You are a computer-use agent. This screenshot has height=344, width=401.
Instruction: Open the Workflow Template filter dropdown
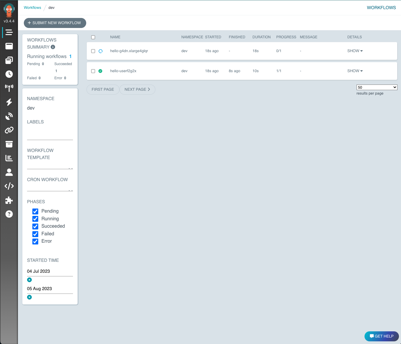(x=50, y=167)
